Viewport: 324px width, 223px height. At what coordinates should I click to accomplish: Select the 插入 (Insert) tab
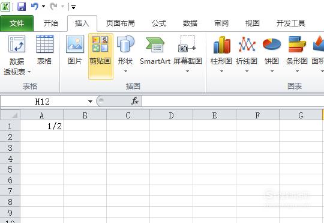click(82, 23)
